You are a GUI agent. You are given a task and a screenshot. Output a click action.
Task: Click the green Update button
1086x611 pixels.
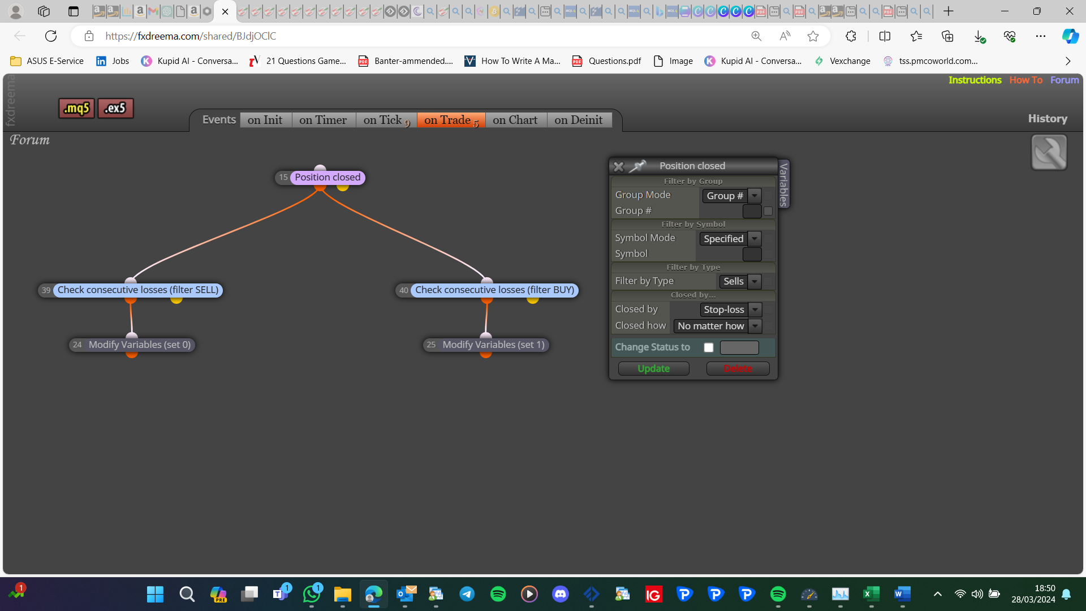[653, 368]
